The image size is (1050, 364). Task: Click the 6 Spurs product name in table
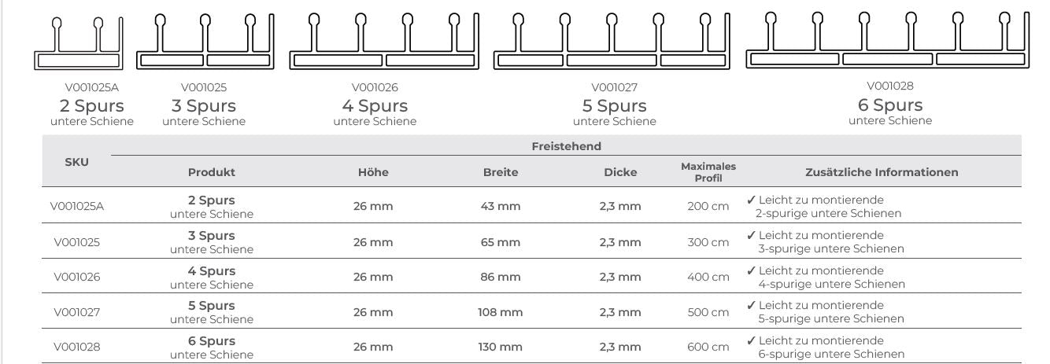click(x=211, y=341)
